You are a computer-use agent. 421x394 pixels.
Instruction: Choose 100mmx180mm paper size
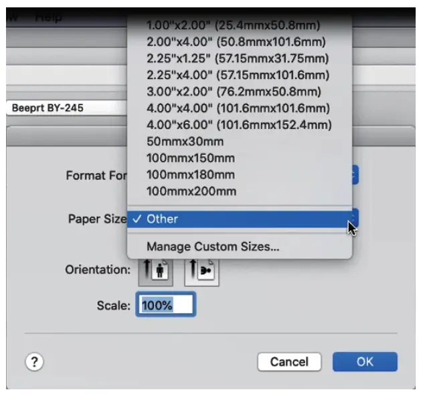[x=191, y=175]
